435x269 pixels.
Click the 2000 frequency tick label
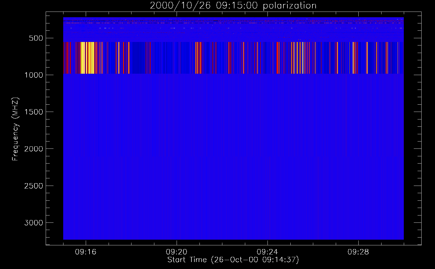click(x=34, y=149)
